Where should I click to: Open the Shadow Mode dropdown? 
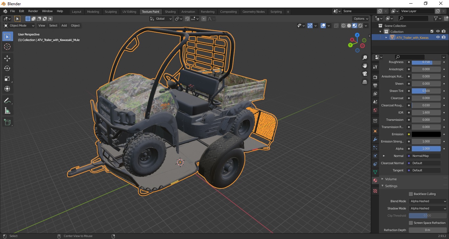click(428, 208)
